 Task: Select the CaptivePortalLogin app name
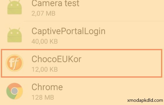pos(68,31)
